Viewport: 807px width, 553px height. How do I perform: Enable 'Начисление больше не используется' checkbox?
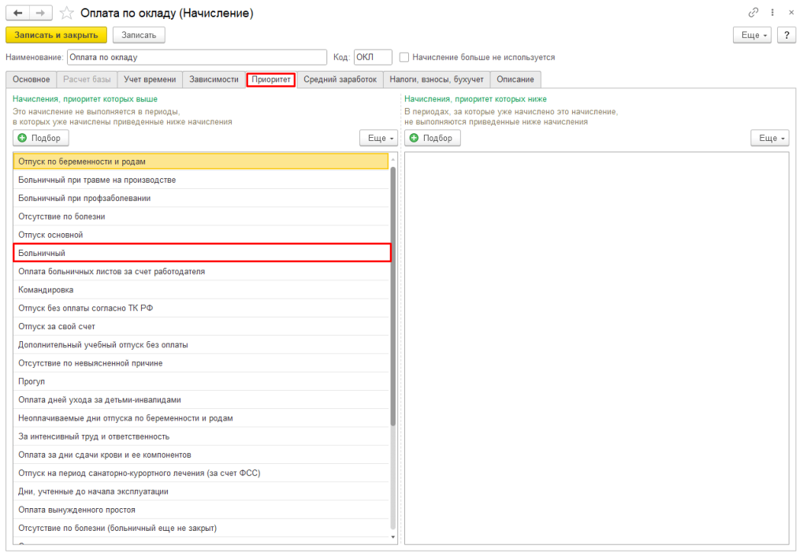tap(404, 57)
